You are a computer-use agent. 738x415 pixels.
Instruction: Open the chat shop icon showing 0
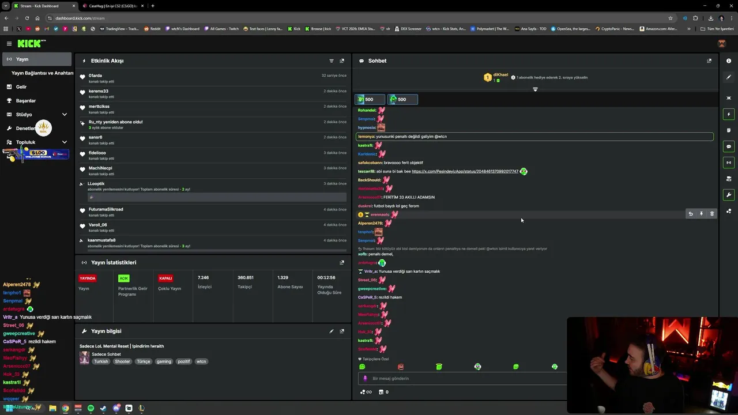(383, 392)
